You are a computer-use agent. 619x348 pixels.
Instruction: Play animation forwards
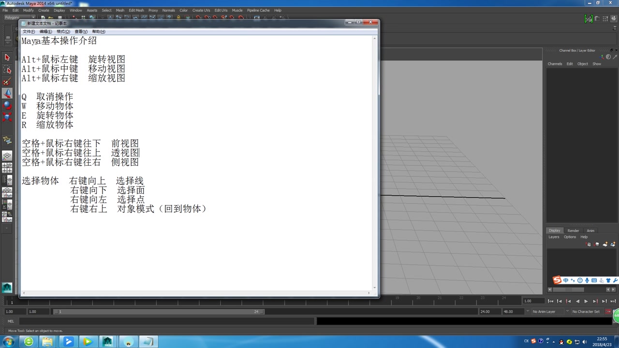586,301
